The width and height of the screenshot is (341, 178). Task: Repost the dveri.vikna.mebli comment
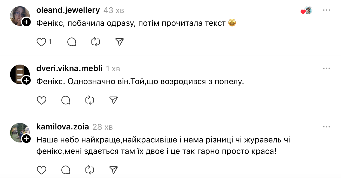click(90, 100)
